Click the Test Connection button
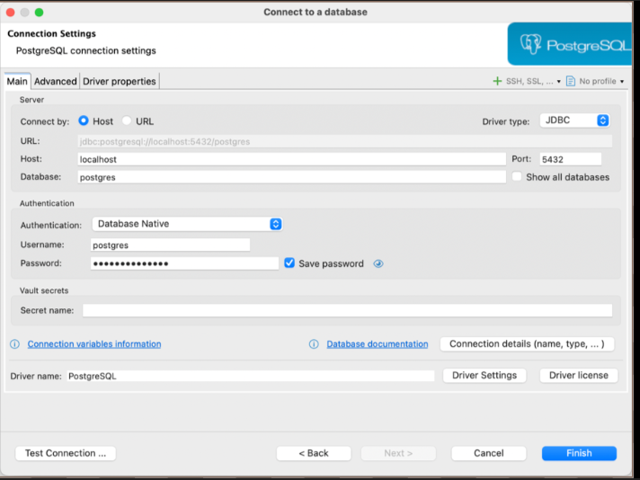The image size is (640, 480). click(x=66, y=453)
